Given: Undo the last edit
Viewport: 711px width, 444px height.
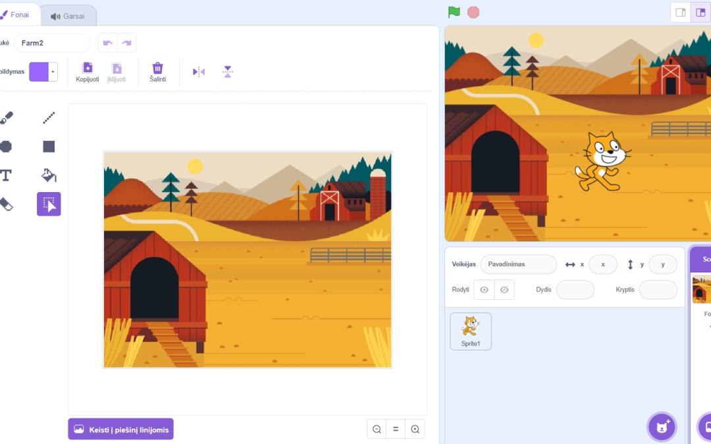Looking at the screenshot, I should pyautogui.click(x=107, y=43).
